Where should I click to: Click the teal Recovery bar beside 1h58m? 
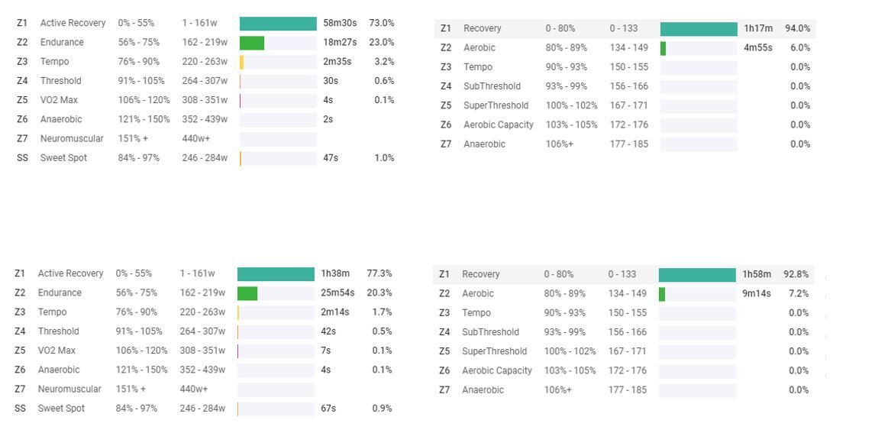tap(697, 274)
